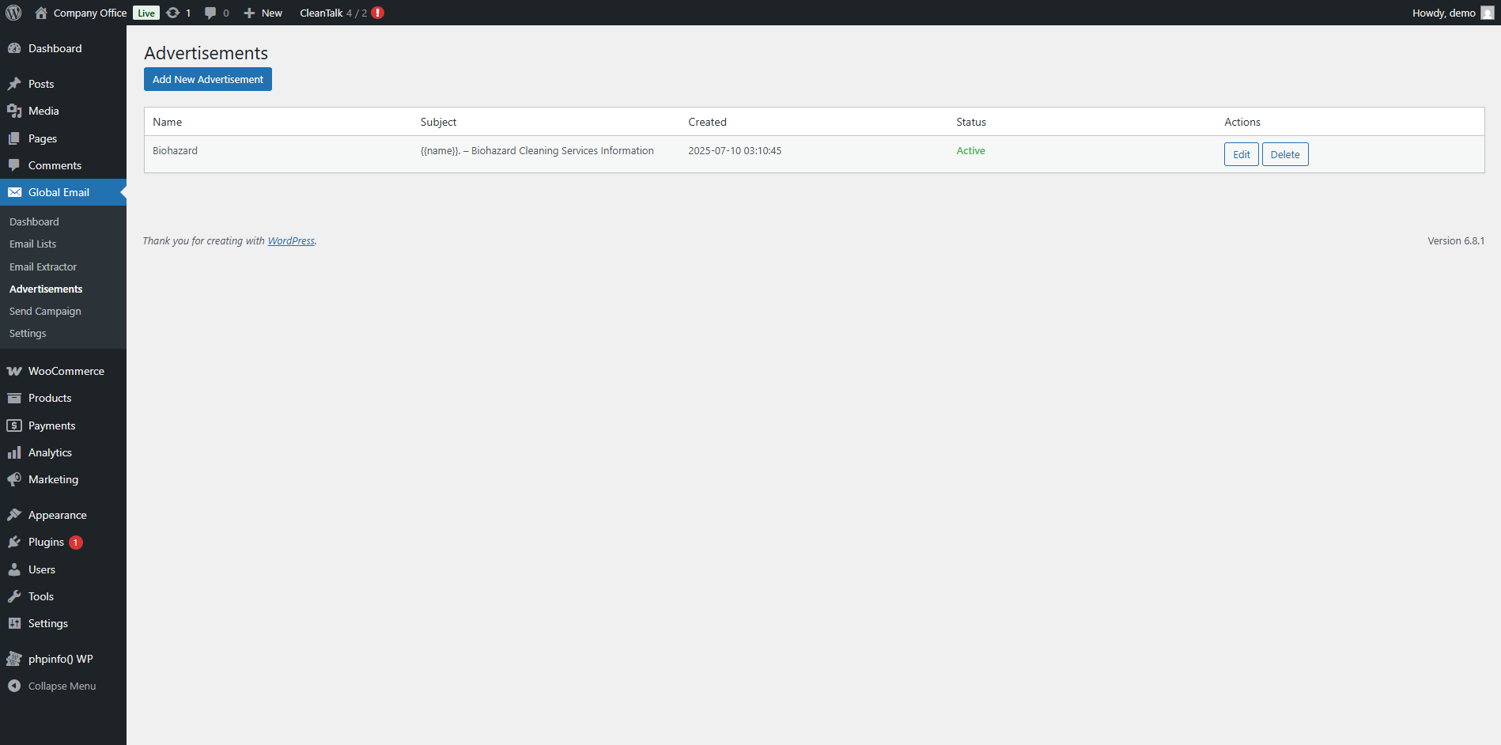Click the comments bubble icon in admin bar
This screenshot has height=745, width=1501.
click(210, 13)
